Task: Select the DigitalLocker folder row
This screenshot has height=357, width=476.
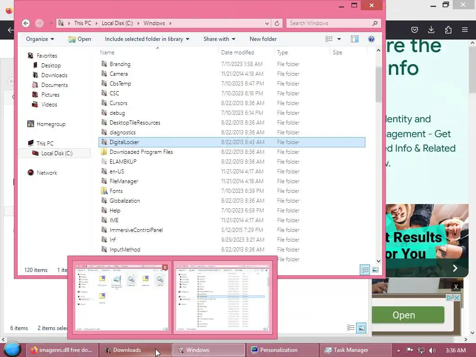Action: pos(231,142)
